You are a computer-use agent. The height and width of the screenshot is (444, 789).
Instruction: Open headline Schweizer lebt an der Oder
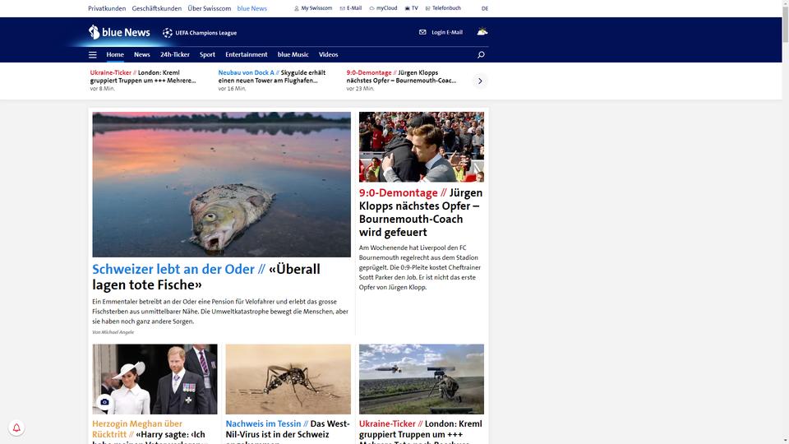pyautogui.click(x=205, y=277)
